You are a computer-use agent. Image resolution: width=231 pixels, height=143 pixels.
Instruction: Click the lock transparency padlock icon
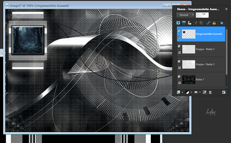coord(214,23)
